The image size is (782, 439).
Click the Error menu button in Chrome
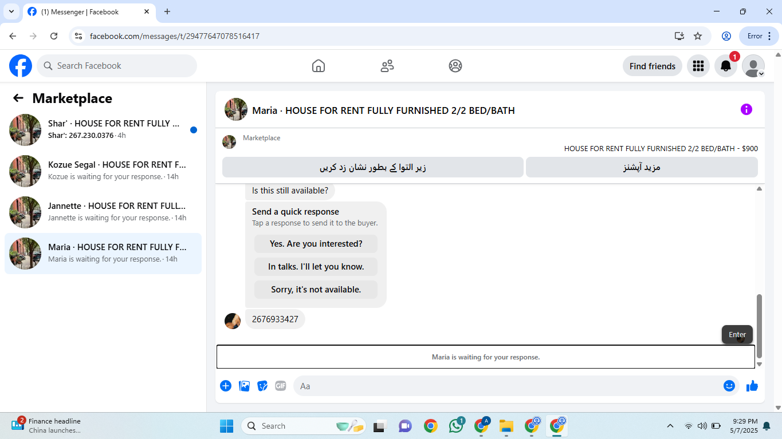pos(759,36)
